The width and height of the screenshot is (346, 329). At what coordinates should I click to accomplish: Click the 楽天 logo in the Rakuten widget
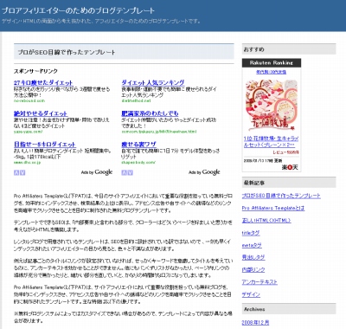coord(290,167)
